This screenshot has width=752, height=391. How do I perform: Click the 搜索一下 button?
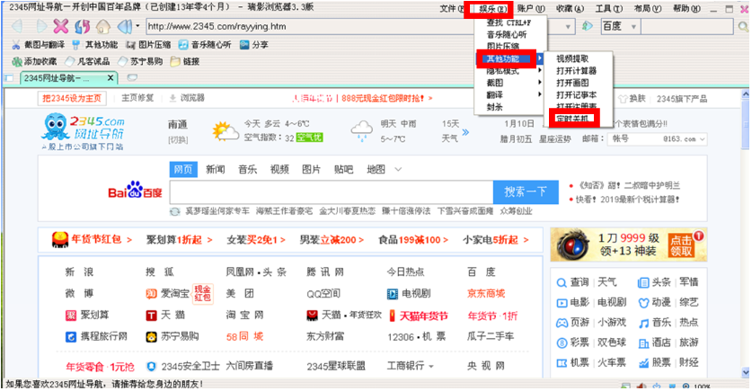tap(526, 192)
